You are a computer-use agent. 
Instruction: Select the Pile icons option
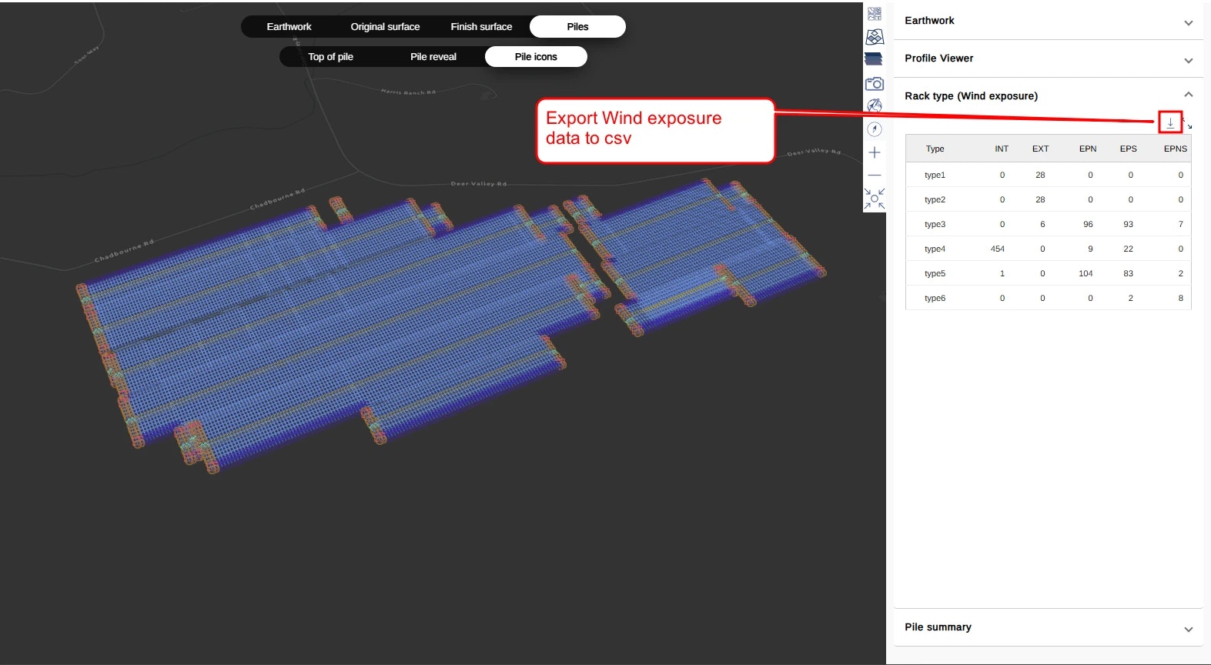tap(536, 56)
